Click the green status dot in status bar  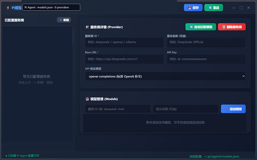pyautogui.click(x=6, y=156)
